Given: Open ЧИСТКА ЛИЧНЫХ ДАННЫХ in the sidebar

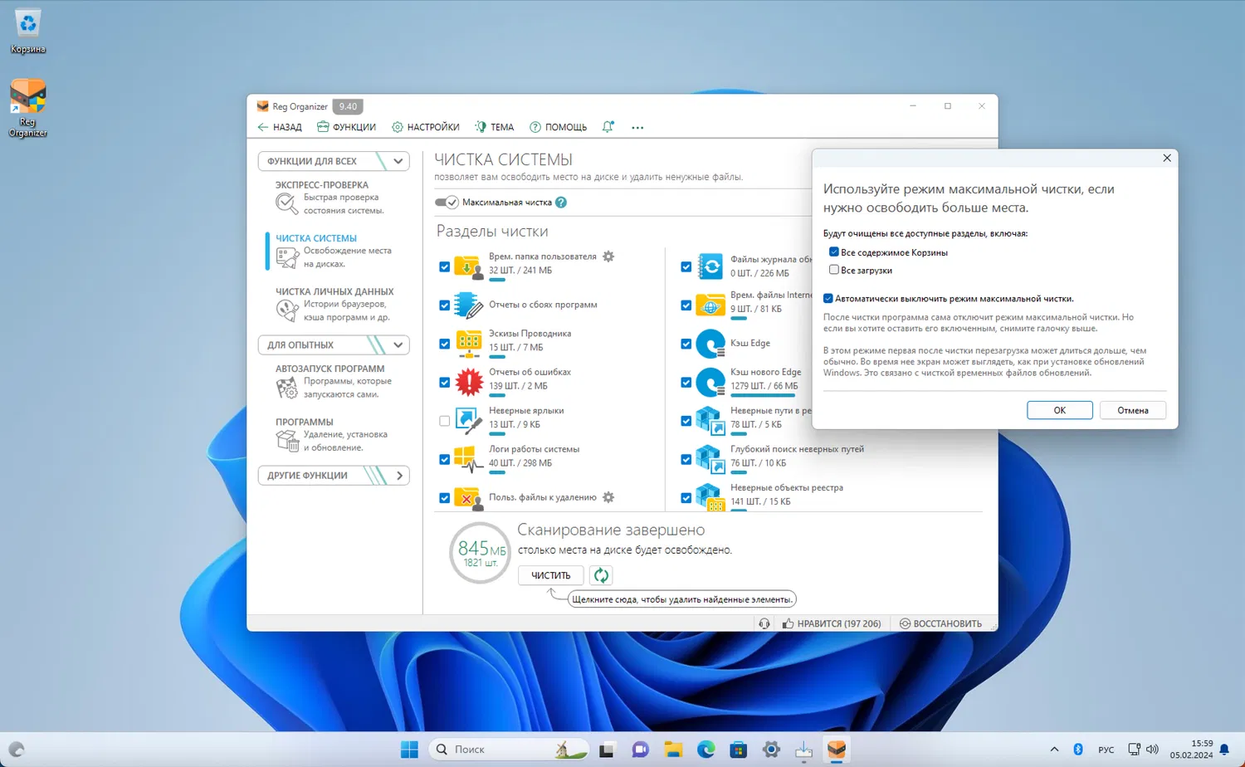Looking at the screenshot, I should 336,304.
